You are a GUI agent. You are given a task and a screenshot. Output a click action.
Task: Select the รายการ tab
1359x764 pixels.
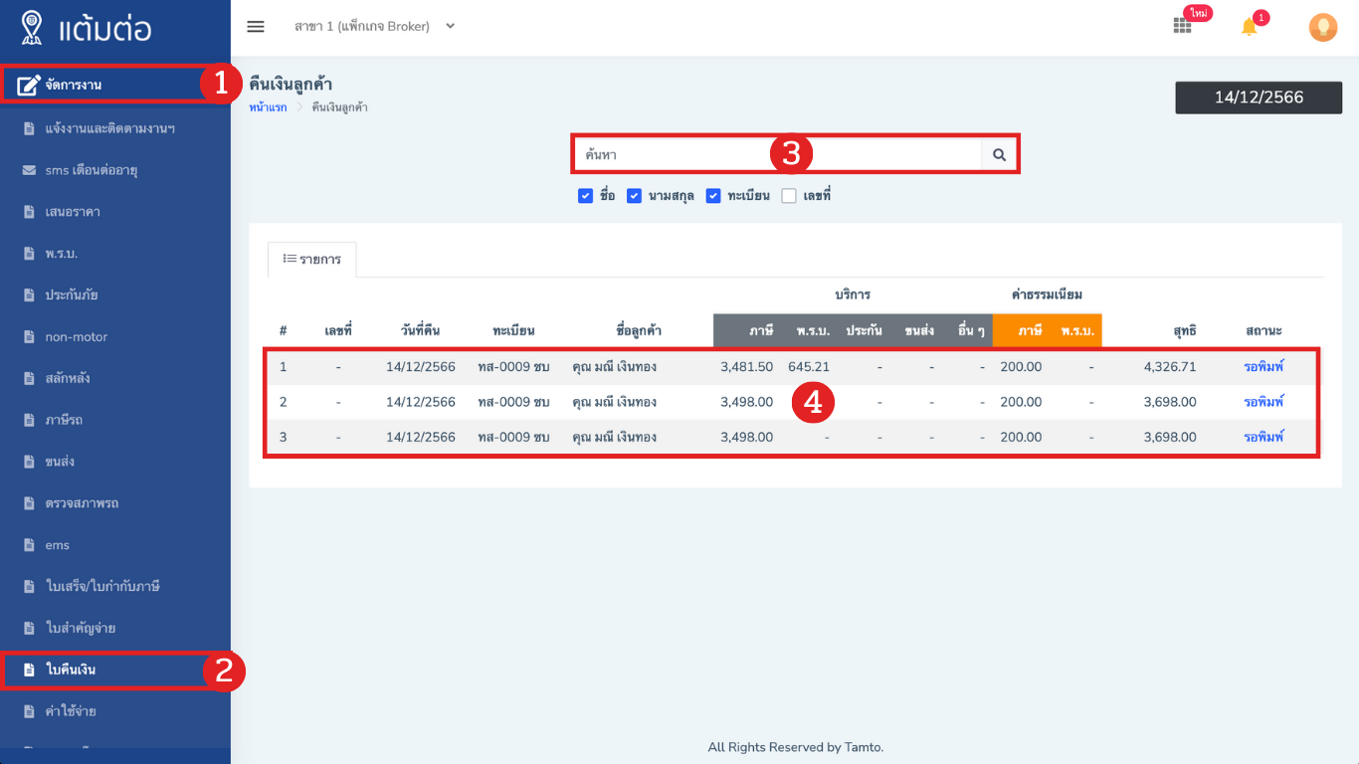tap(312, 259)
